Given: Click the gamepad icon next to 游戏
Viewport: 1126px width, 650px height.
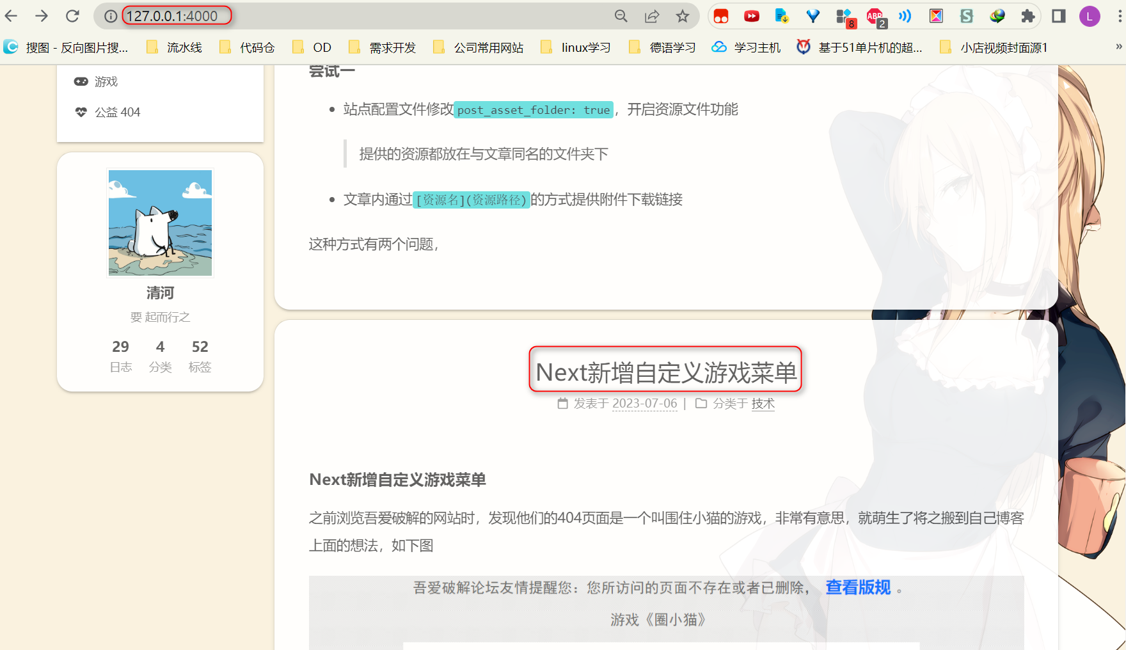Looking at the screenshot, I should (81, 81).
